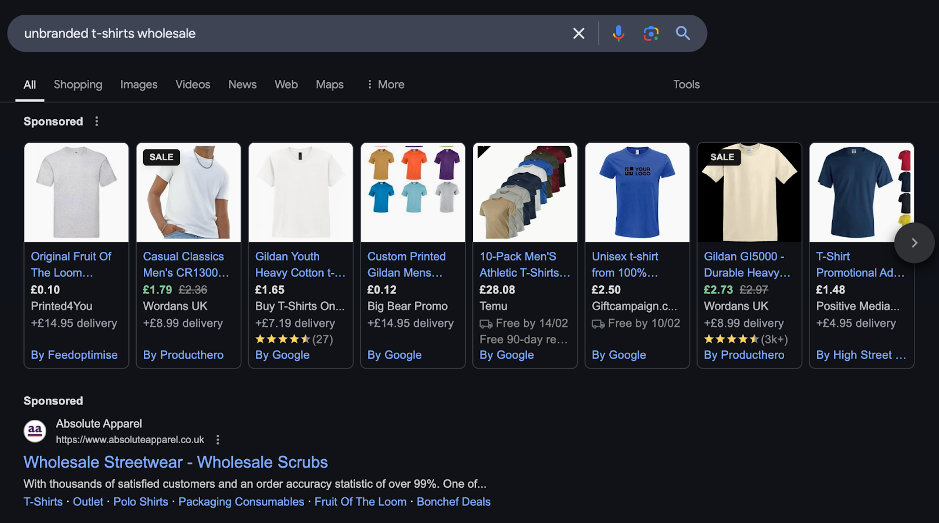939x523 pixels.
Task: Click the Absolute Apparel advertiser name
Action: point(99,424)
